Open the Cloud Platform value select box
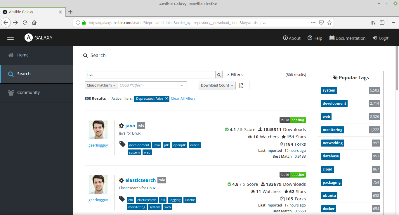This screenshot has height=215, width=399. 152,85
